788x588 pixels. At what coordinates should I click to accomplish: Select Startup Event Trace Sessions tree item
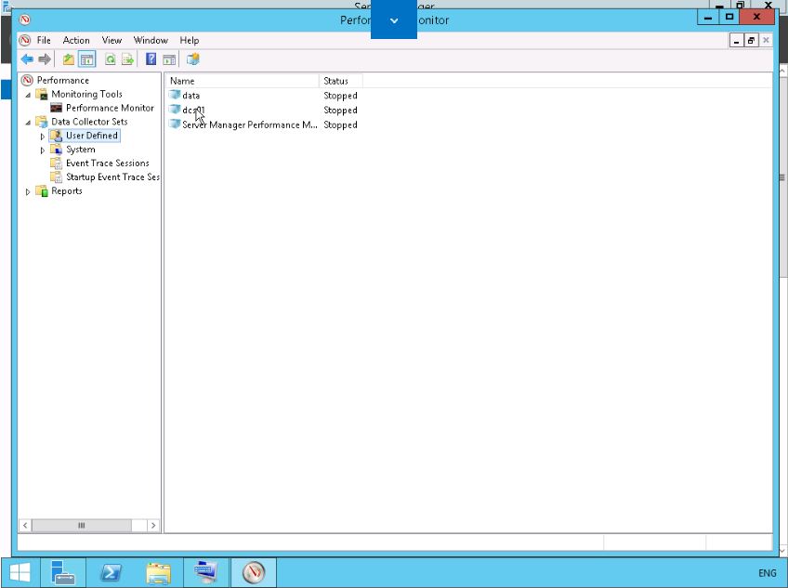(112, 176)
